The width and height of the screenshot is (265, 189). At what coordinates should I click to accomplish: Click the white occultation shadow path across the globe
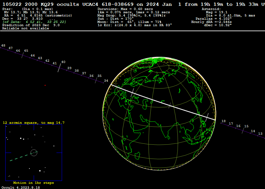tap(163, 102)
